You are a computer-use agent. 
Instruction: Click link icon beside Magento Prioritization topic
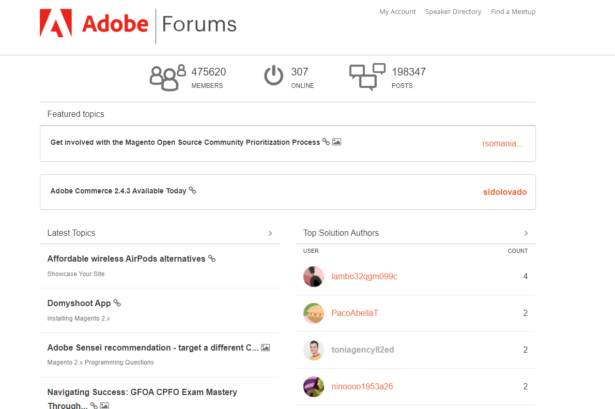coord(326,142)
